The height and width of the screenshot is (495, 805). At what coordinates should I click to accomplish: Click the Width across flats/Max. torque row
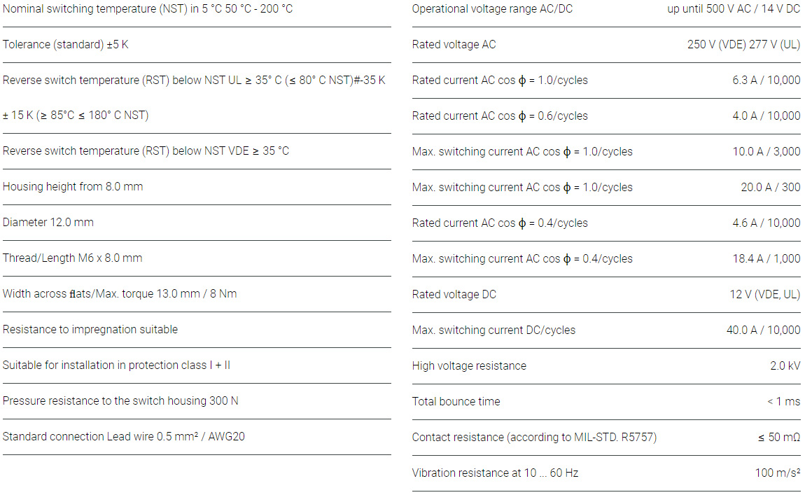coord(120,294)
